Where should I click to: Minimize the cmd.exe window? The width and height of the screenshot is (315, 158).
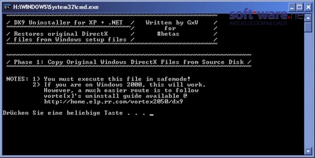click(x=292, y=7)
